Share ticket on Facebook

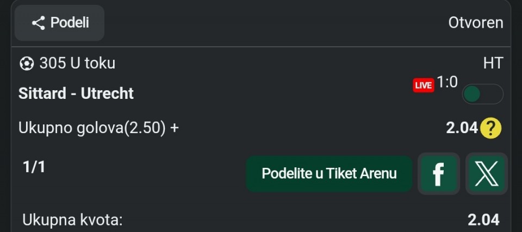[439, 174]
